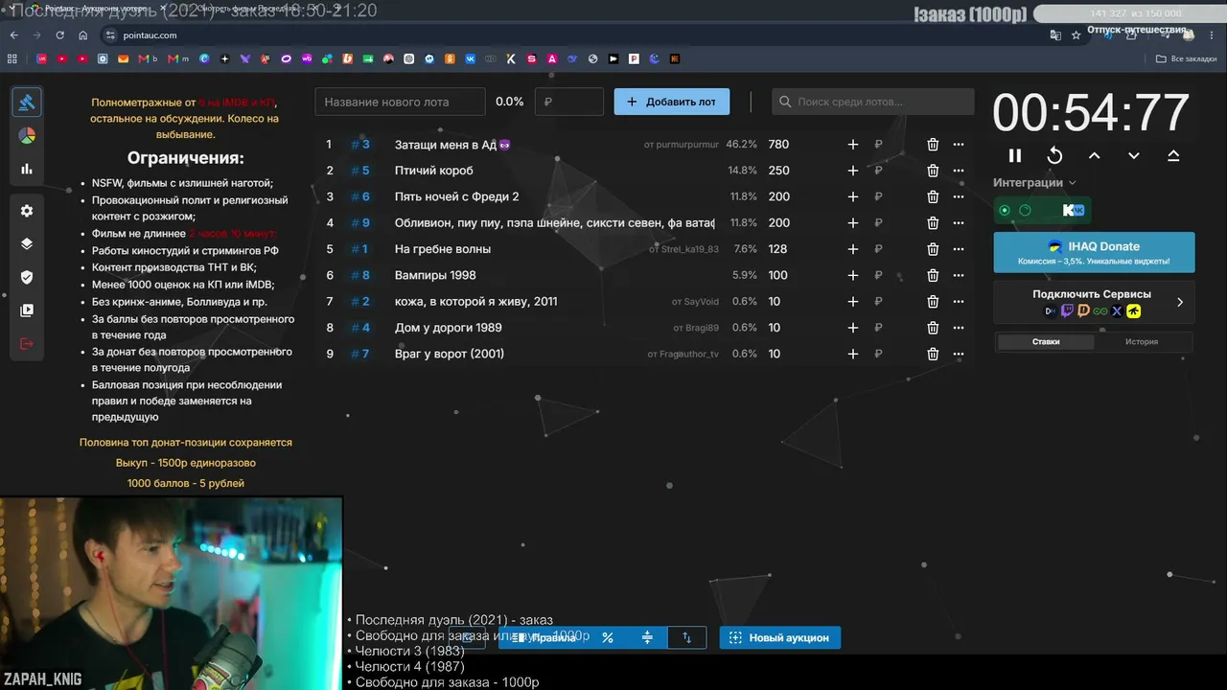The height and width of the screenshot is (690, 1227).
Task: Open the auction gavel page in sidebar
Action: pyautogui.click(x=27, y=103)
